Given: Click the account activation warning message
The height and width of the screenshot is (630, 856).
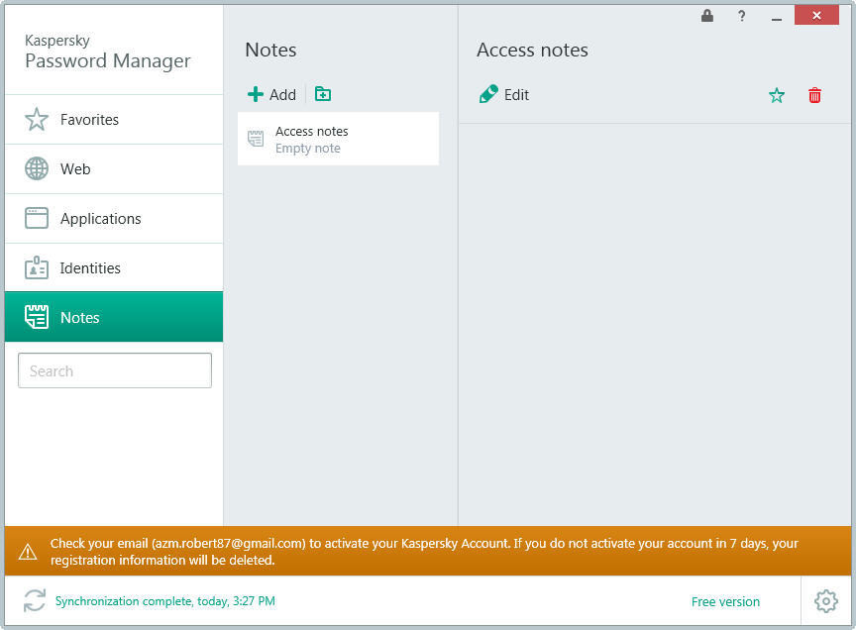Looking at the screenshot, I should coord(424,552).
